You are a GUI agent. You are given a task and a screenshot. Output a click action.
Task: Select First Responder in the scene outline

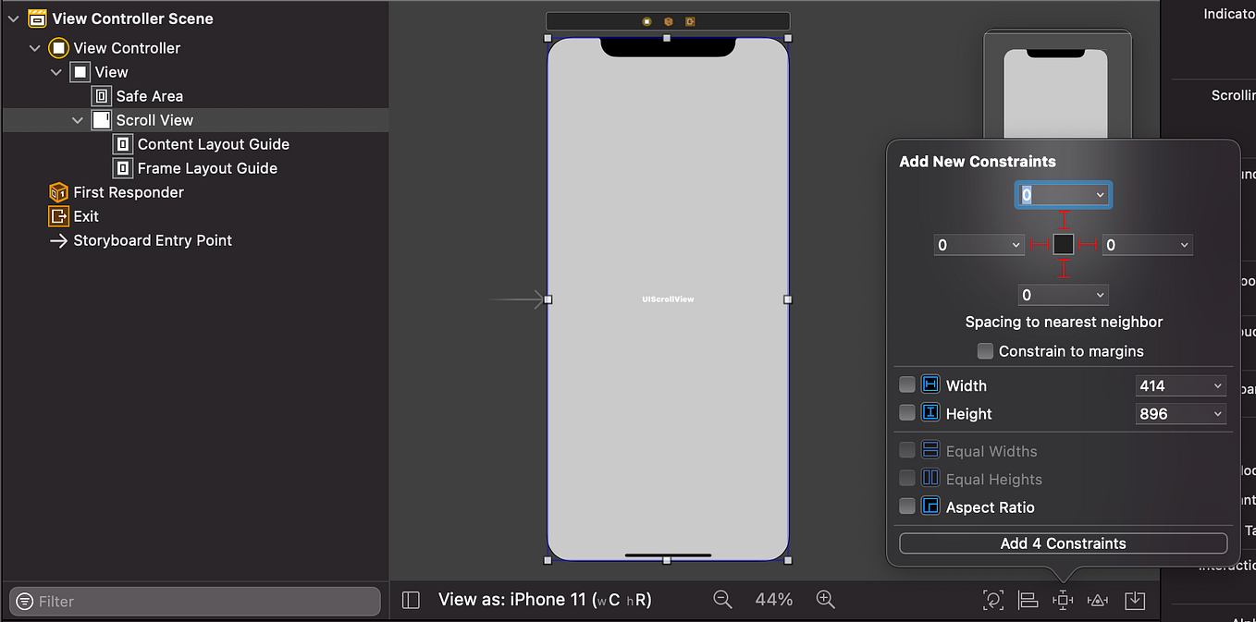[x=128, y=191]
